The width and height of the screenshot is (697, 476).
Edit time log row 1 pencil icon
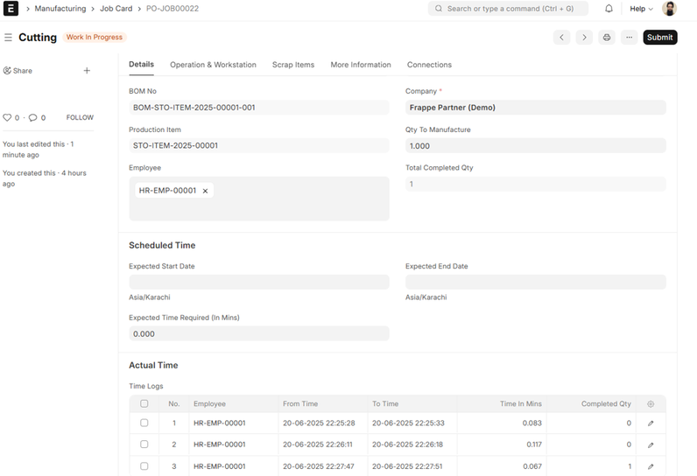pos(651,423)
